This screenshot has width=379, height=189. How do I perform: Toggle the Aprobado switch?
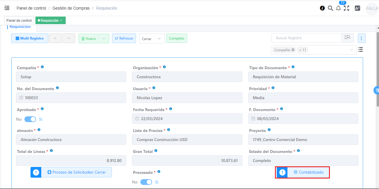[x=30, y=119]
